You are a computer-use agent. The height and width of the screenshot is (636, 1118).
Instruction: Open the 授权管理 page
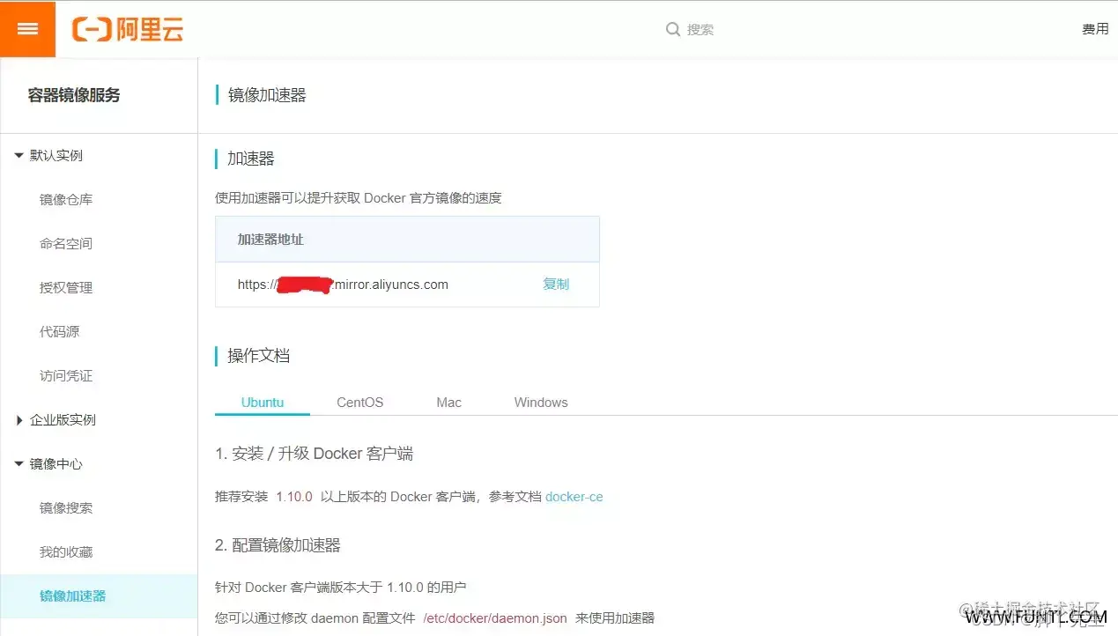point(65,287)
